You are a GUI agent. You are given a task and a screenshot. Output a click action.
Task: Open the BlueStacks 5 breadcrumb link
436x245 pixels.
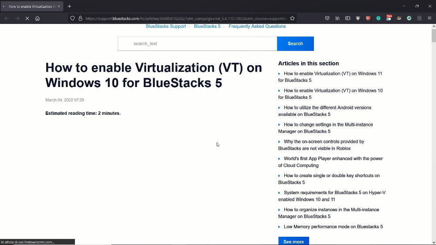point(207,27)
